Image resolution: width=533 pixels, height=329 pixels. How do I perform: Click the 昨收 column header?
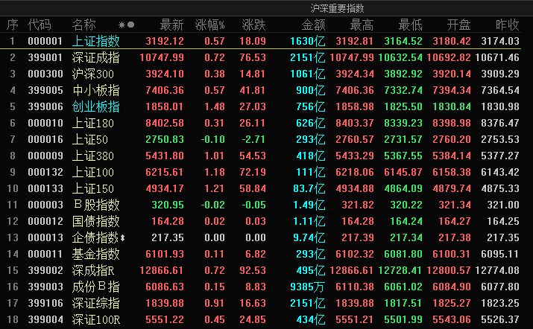(507, 25)
